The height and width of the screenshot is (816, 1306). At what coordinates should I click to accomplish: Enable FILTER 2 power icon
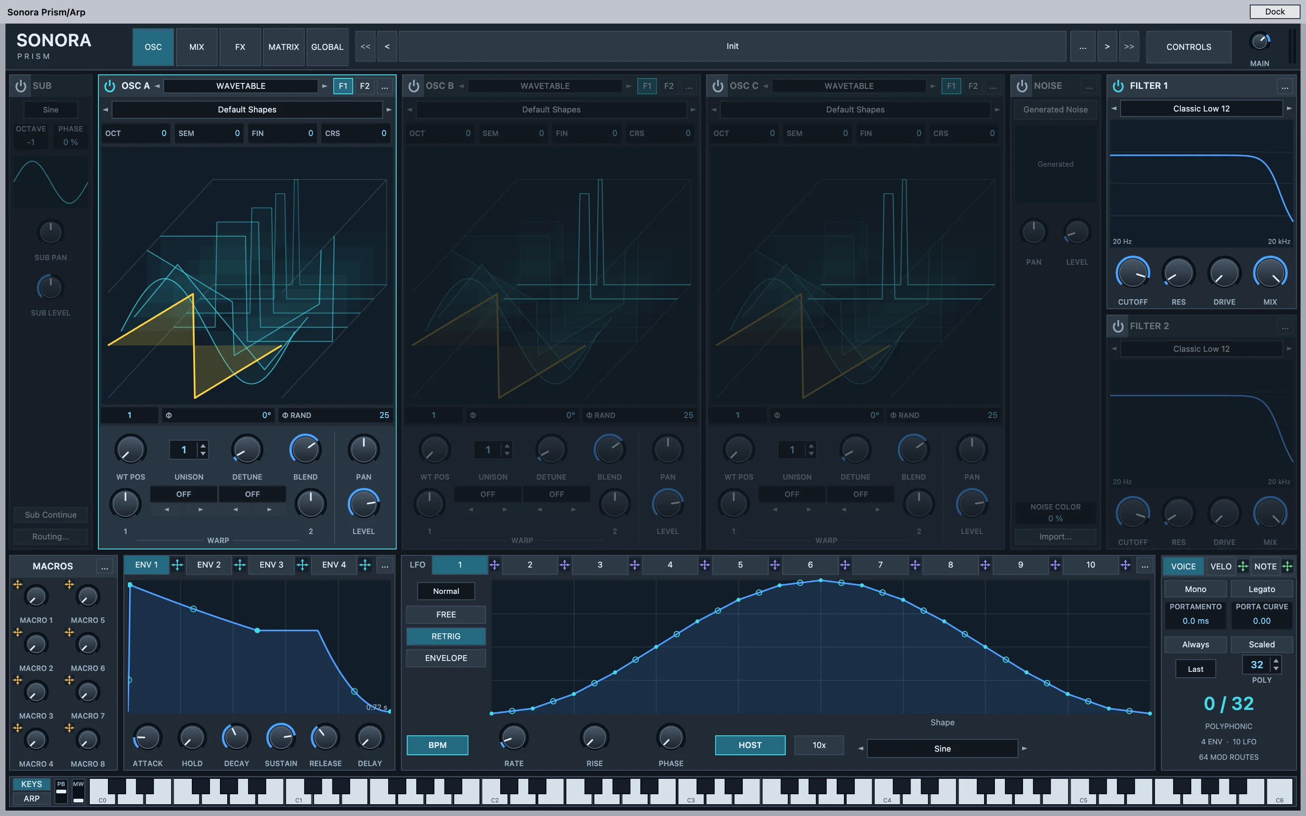click(x=1118, y=326)
